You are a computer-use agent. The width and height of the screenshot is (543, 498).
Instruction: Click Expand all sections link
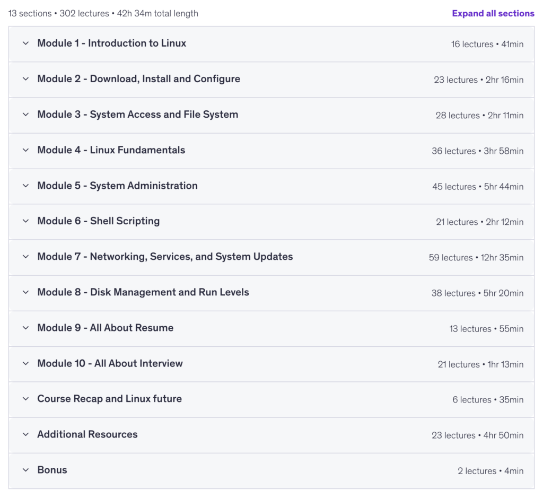coord(493,13)
